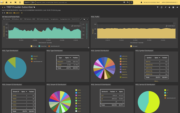Image resolution: width=180 pixels, height=113 pixels.
Task: Click the REQUEST row in RSSL Type table
Action: coord(68,62)
